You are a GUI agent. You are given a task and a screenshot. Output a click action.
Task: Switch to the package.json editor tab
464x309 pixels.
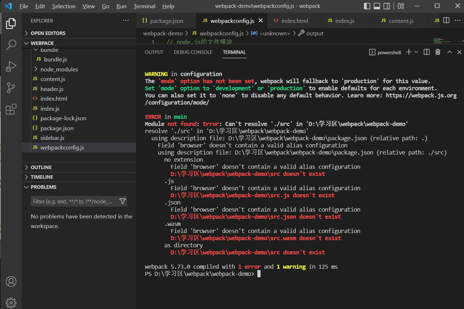[166, 21]
